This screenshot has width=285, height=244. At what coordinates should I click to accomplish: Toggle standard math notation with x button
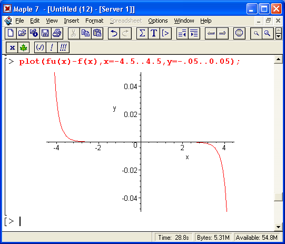pos(12,47)
